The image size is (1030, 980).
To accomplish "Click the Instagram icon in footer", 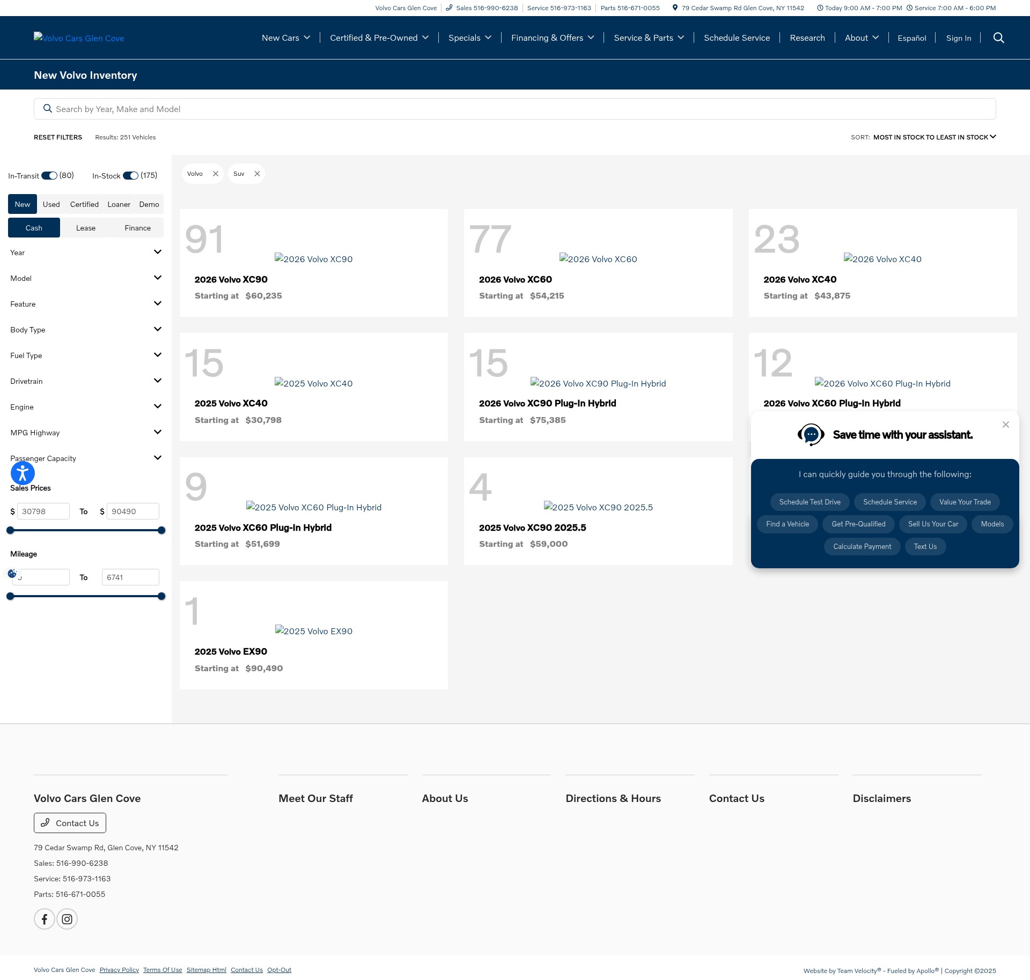I will point(67,919).
